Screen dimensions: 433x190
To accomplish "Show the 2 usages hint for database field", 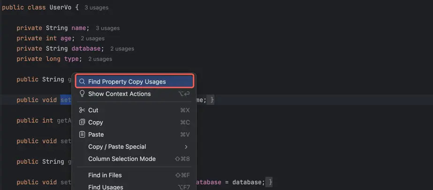I will (x=122, y=49).
